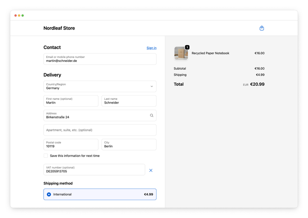Screen dimensions: 308x218
Task: Click the address search magnifier icon
Action: point(151,115)
